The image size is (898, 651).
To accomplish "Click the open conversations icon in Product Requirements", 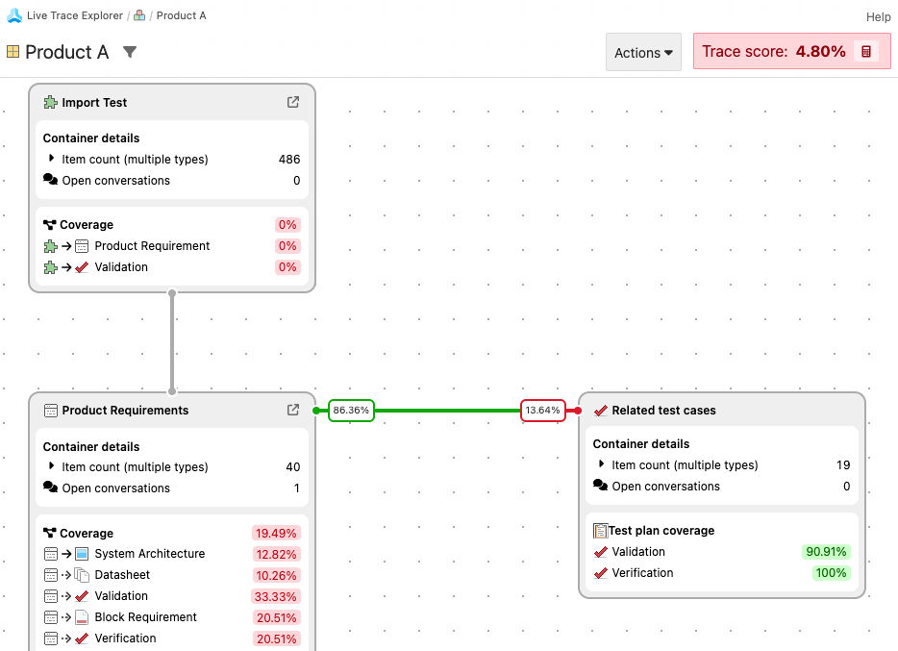I will tap(49, 488).
